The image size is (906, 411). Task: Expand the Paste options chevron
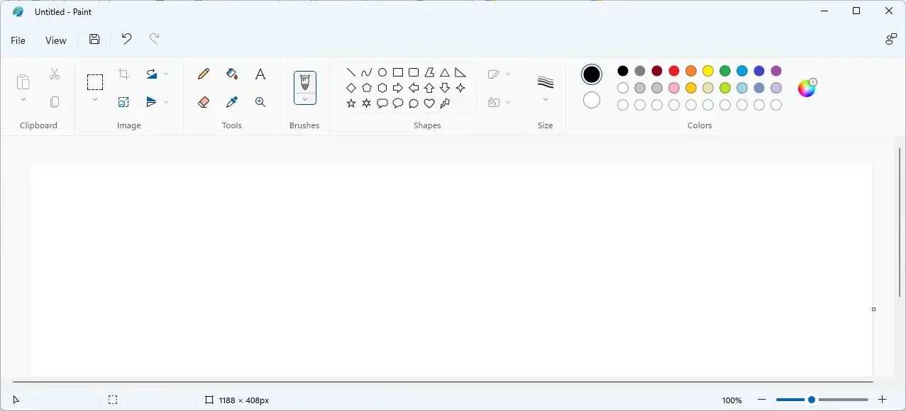[23, 99]
